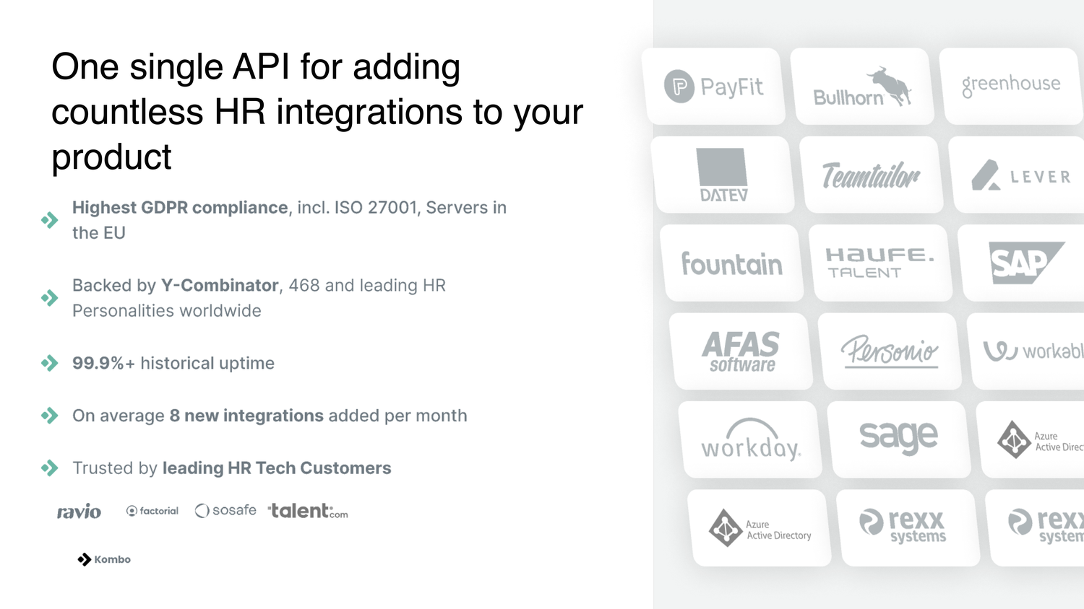Open the fountain logo card
Screen dimensions: 1084x609
[x=732, y=263]
